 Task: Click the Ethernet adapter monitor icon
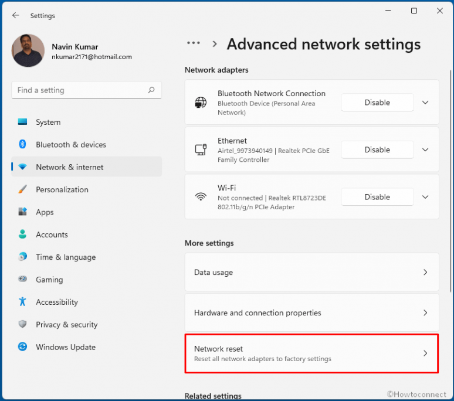[x=201, y=149]
